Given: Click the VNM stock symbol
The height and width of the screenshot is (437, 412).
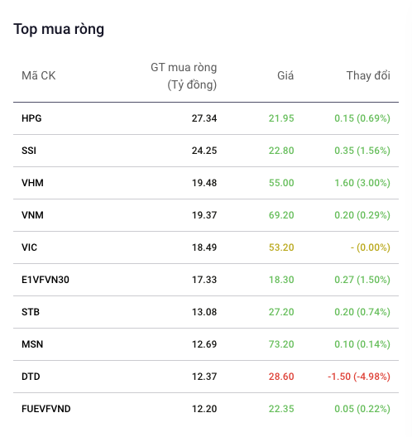Looking at the screenshot, I should (x=32, y=215).
